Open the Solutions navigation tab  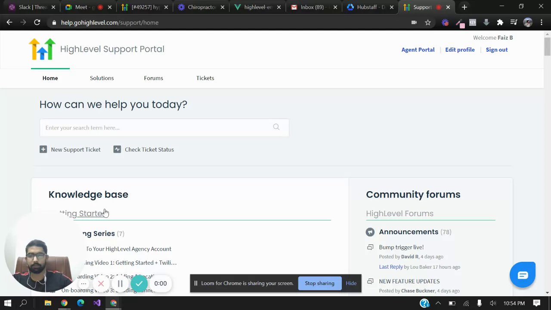(x=102, y=78)
